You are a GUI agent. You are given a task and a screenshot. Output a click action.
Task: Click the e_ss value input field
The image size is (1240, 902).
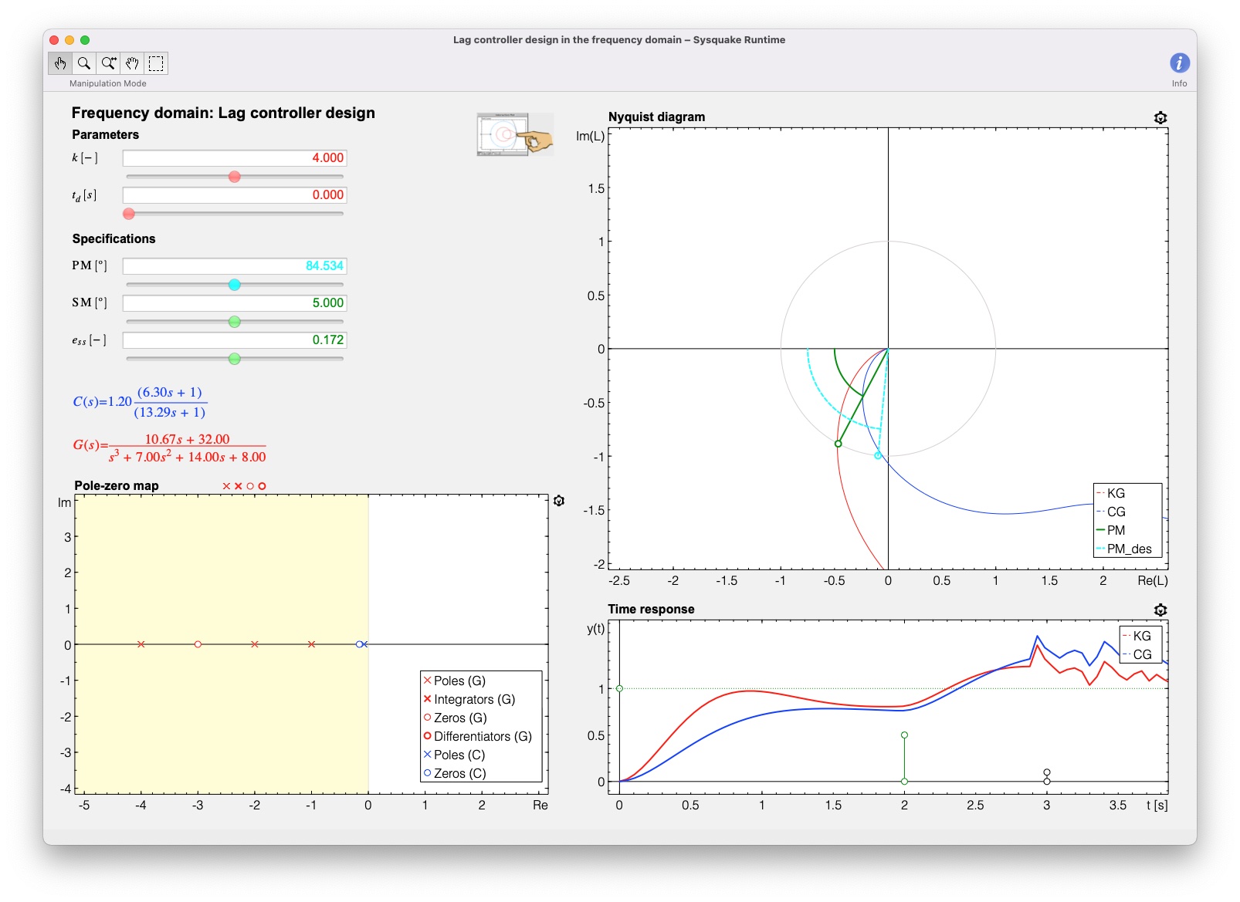click(234, 340)
